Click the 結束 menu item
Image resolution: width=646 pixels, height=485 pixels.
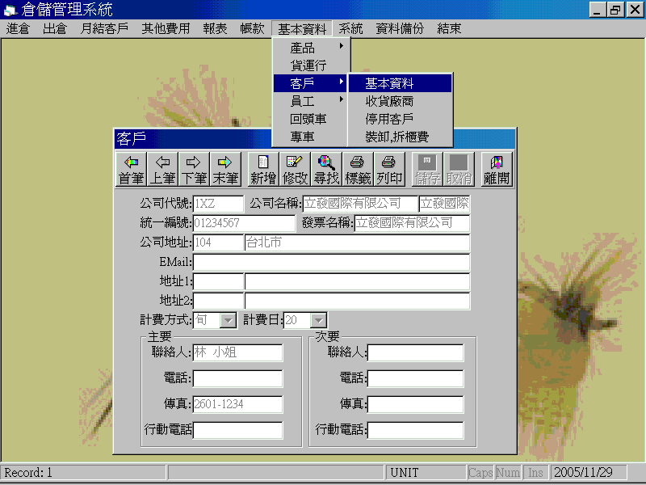point(449,28)
